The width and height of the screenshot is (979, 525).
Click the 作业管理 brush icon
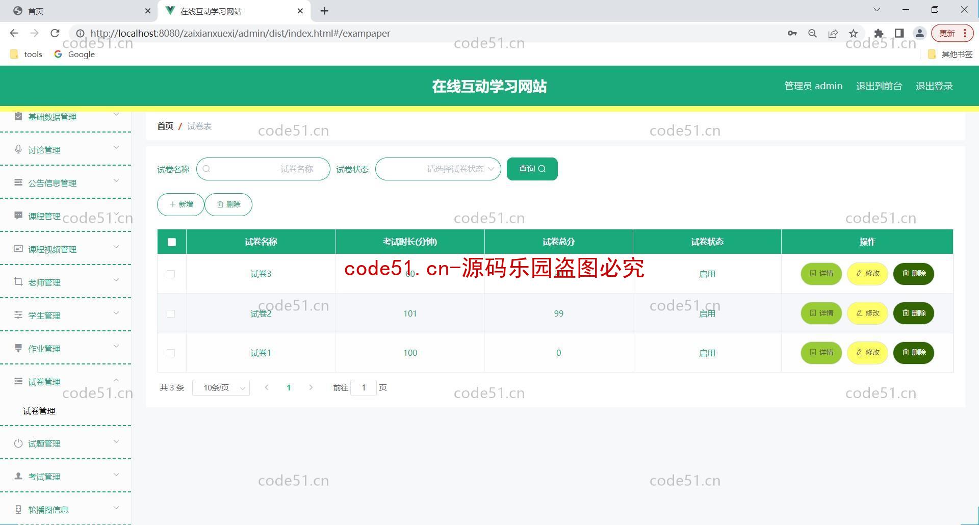pyautogui.click(x=18, y=348)
